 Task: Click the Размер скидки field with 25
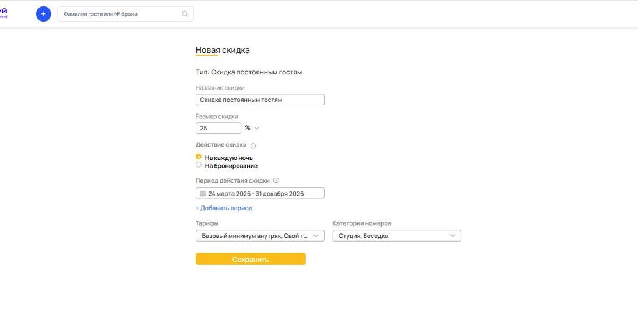pyautogui.click(x=218, y=128)
